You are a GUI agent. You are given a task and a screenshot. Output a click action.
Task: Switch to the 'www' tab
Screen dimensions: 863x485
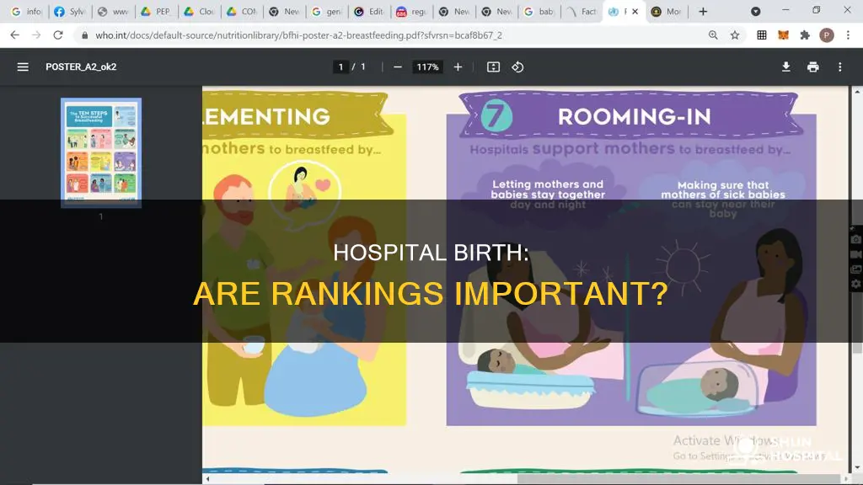point(112,12)
